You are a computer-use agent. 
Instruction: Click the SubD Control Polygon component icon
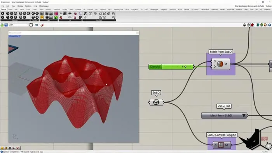(x=221, y=145)
